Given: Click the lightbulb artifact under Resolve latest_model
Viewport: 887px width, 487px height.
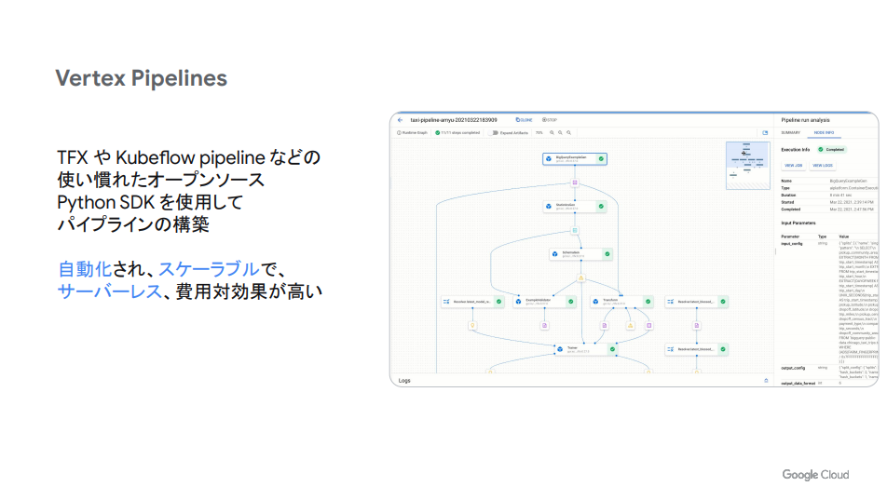Looking at the screenshot, I should click(472, 326).
